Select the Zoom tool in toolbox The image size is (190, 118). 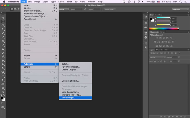[x=3, y=92]
